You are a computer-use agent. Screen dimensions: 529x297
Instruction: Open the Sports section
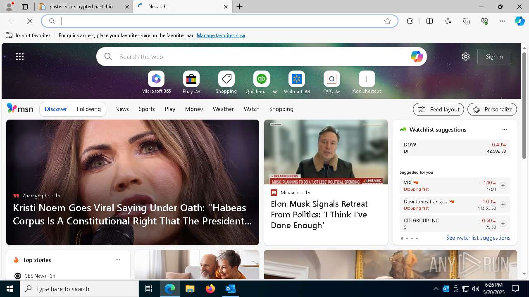click(x=147, y=109)
